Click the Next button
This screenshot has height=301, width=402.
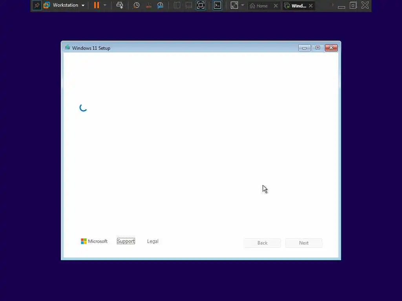(x=304, y=243)
